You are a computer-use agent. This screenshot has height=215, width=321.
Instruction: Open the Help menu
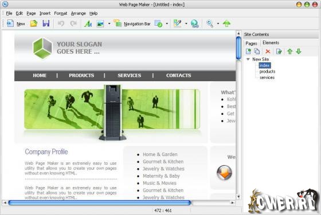point(93,14)
